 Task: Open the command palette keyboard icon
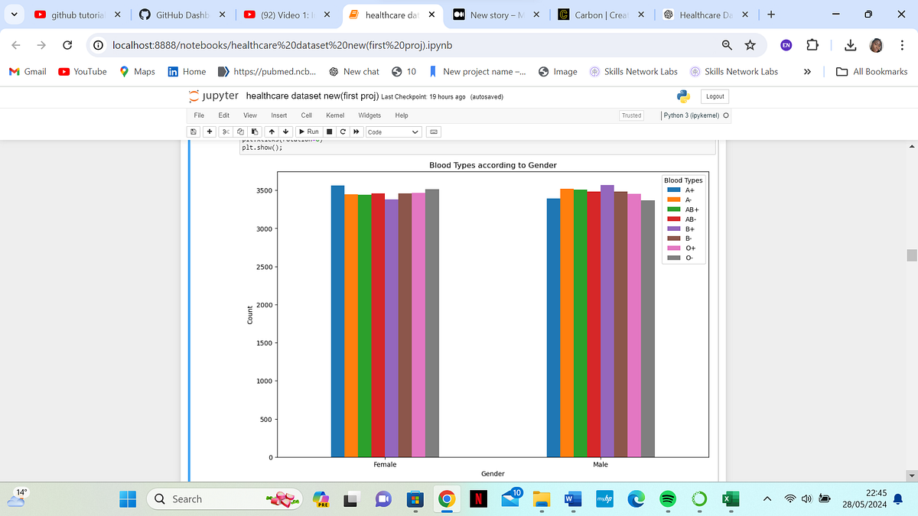[x=433, y=131]
